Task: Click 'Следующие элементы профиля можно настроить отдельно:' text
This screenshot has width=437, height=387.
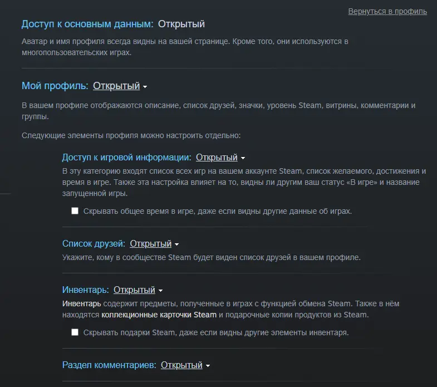Action: pos(131,135)
